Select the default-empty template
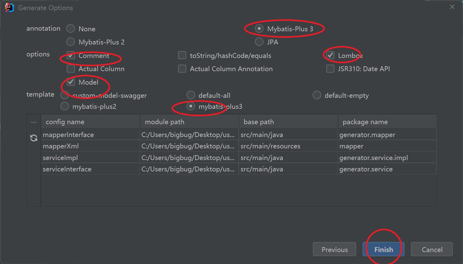This screenshot has height=264, width=463. coord(317,95)
